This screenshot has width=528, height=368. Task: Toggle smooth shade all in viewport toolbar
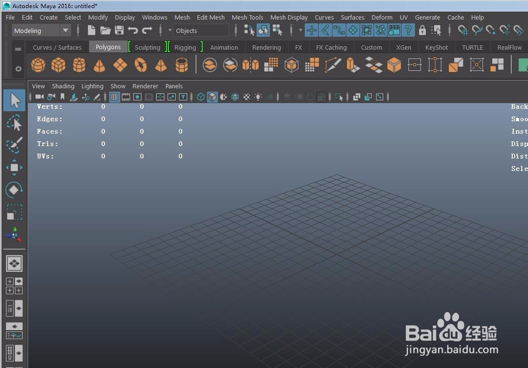click(x=212, y=97)
